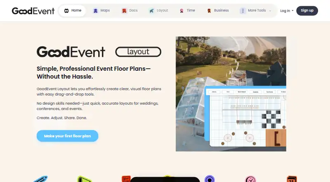Click the green megaphone icon at bottom
The image size is (330, 182).
[84, 179]
